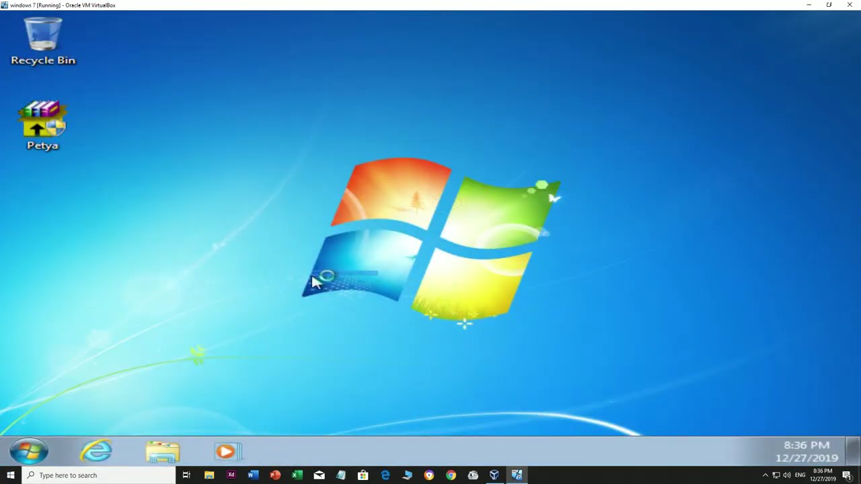Launch PowerPoint from host taskbar
The height and width of the screenshot is (484, 861).
click(x=275, y=475)
